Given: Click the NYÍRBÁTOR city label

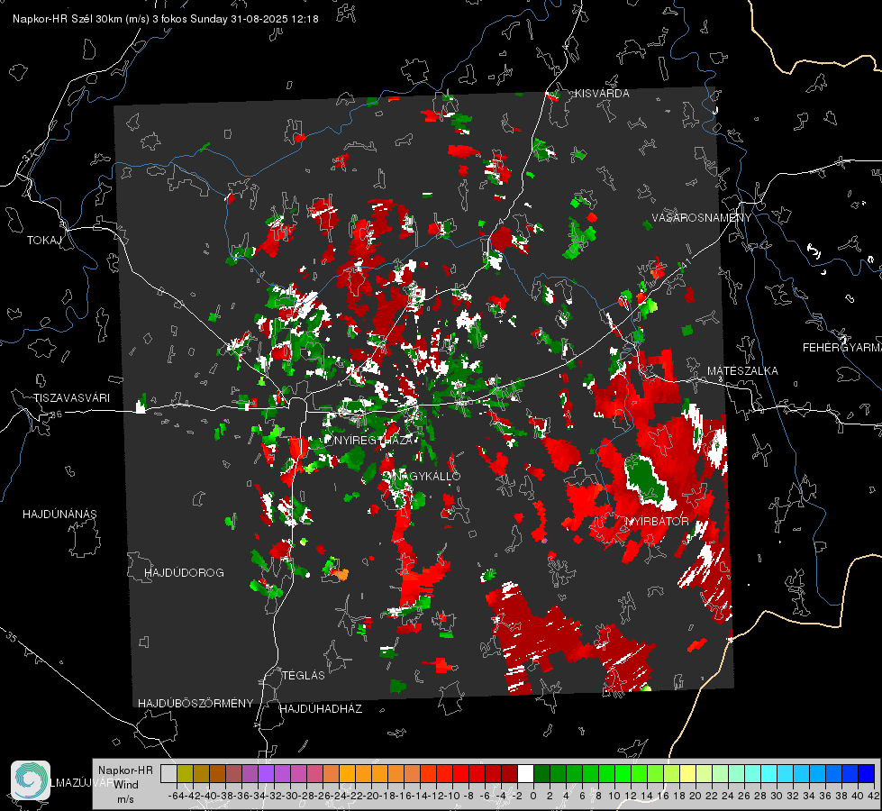Looking at the screenshot, I should (657, 521).
